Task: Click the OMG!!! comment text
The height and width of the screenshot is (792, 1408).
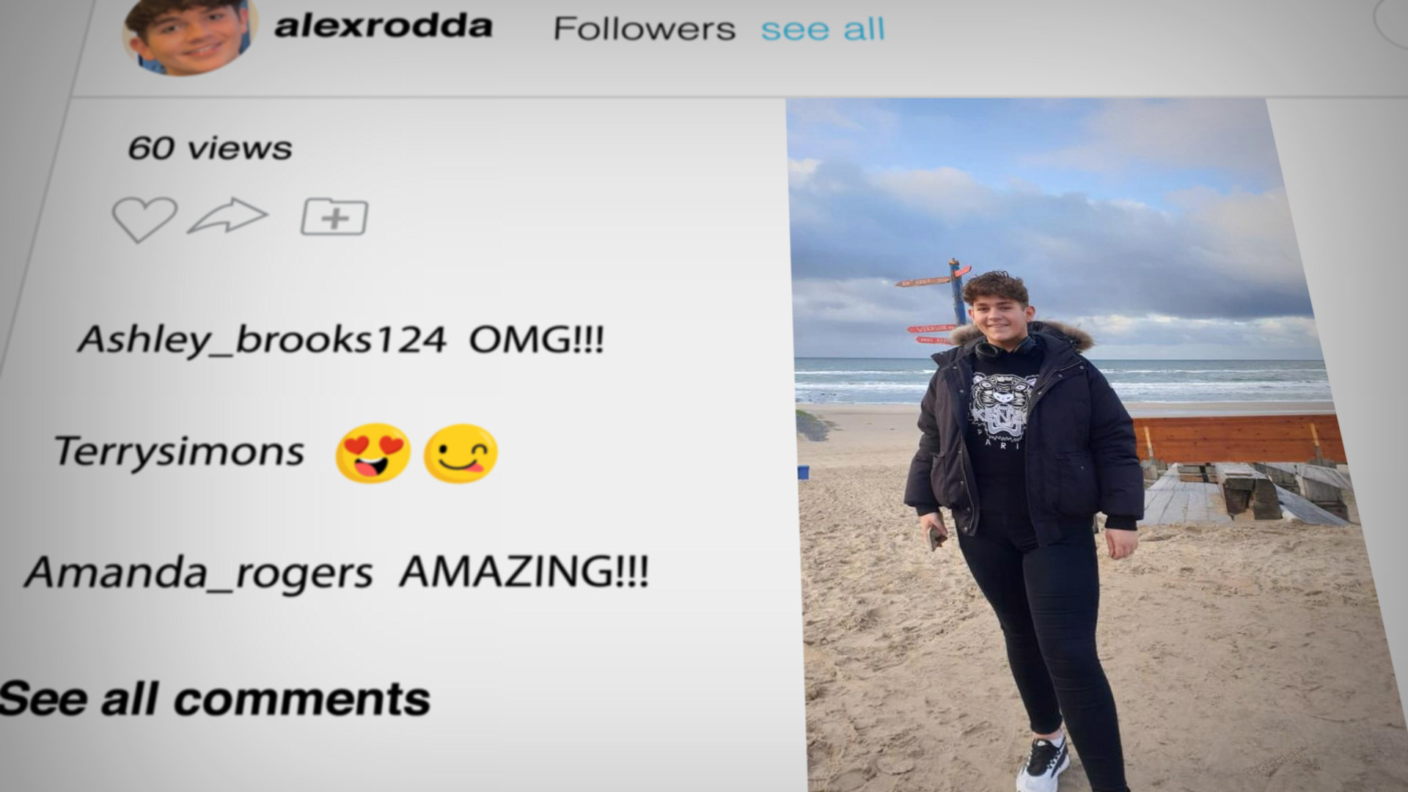Action: [x=537, y=340]
